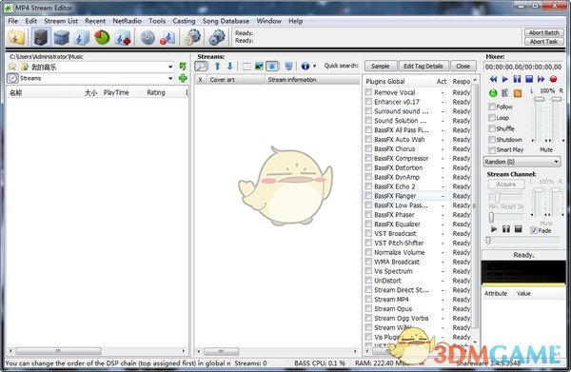The width and height of the screenshot is (571, 372).
Task: Click the Cover art column header
Action: point(236,80)
